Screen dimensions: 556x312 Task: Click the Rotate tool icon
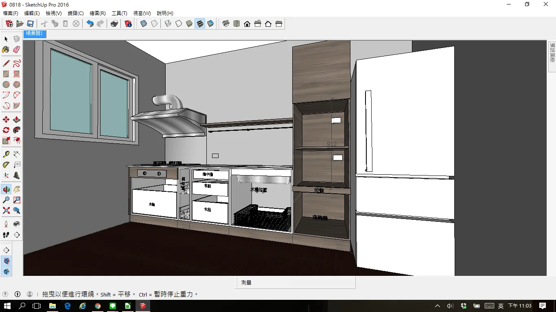click(6, 130)
